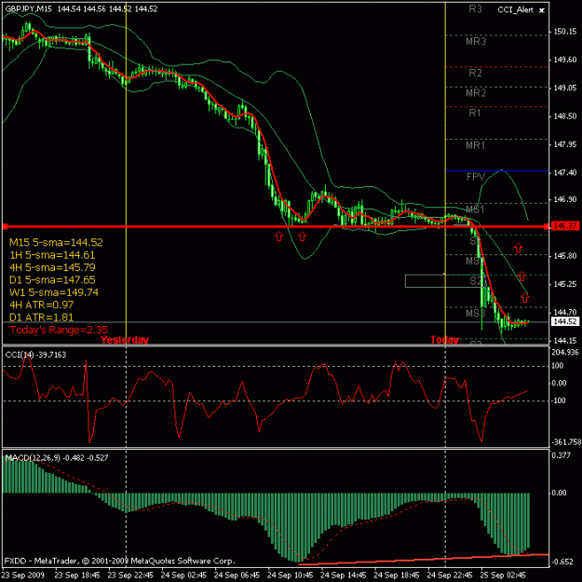Screen dimensions: 582x582
Task: Click 145.25 on the price axis
Action: click(565, 284)
